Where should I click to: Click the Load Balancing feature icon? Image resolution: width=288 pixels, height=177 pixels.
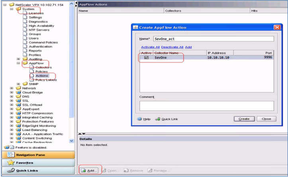18,130
